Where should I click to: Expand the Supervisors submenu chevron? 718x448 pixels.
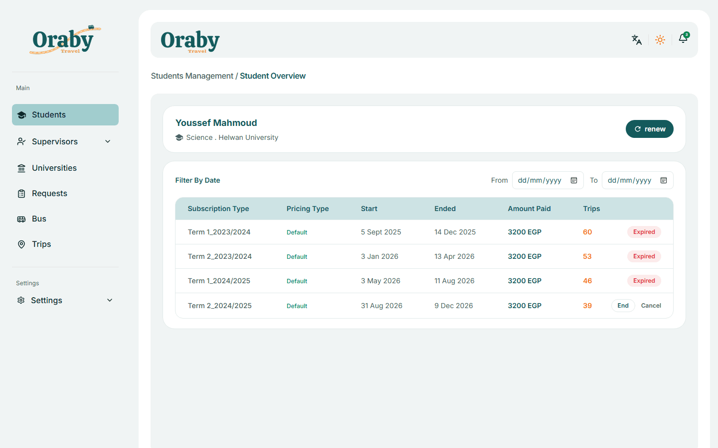[x=108, y=141]
